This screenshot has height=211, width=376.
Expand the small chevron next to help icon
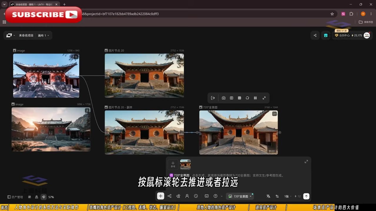tap(221, 196)
